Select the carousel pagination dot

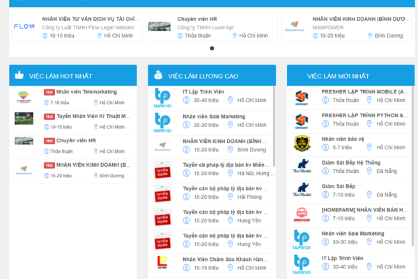[x=212, y=49]
